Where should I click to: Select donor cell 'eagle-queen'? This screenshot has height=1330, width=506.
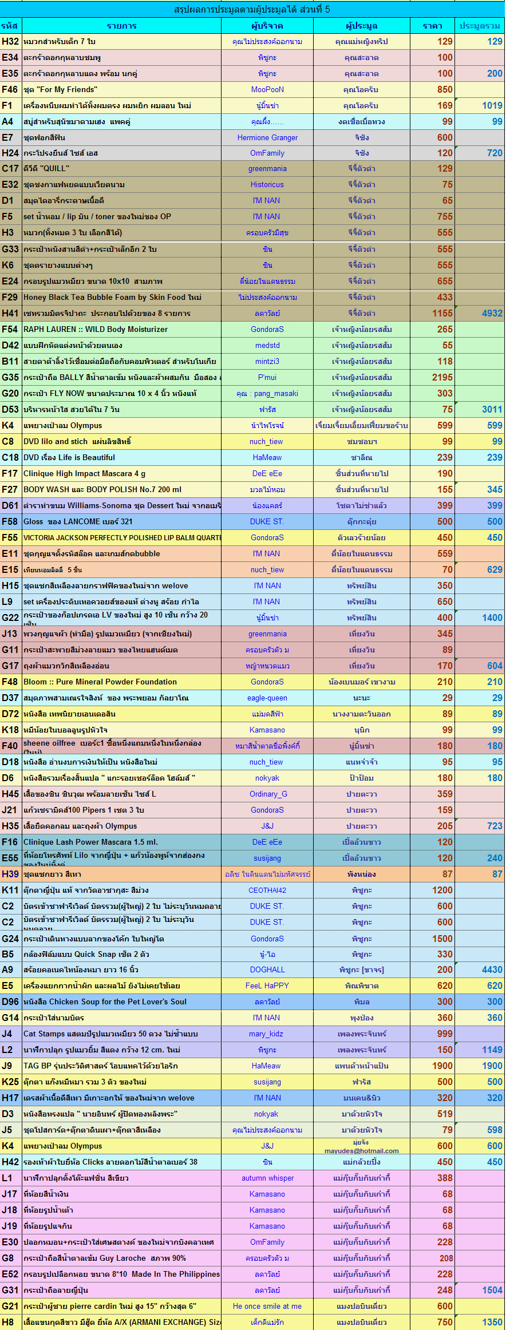click(267, 698)
